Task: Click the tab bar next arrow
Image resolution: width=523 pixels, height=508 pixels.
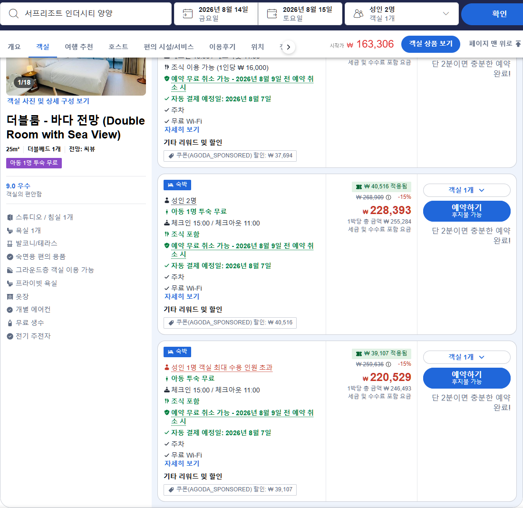Action: [289, 47]
